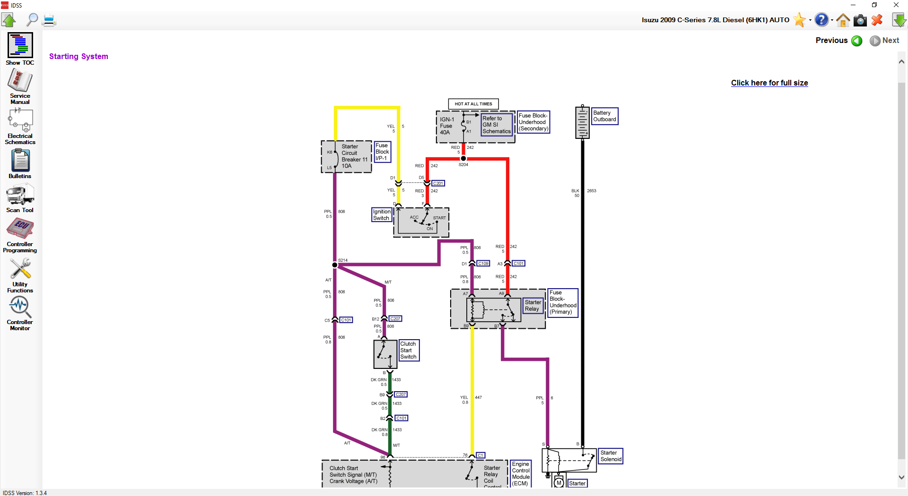
Task: Click the Fuse Block I/P-1 label
Action: tap(382, 152)
